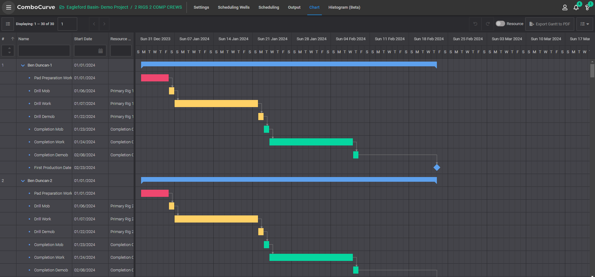
Task: Click the redo icon
Action: pos(487,24)
